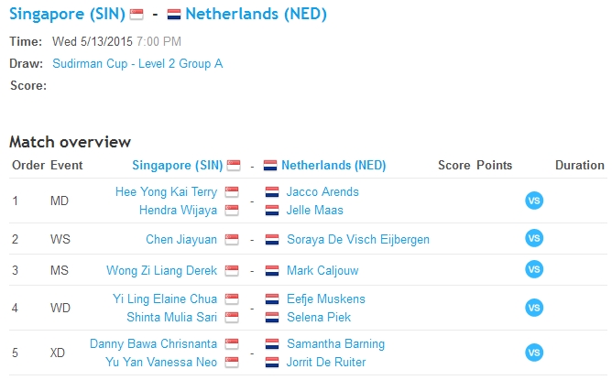The height and width of the screenshot is (380, 612).
Task: Click the VS icon for the MD match
Action: click(x=534, y=201)
